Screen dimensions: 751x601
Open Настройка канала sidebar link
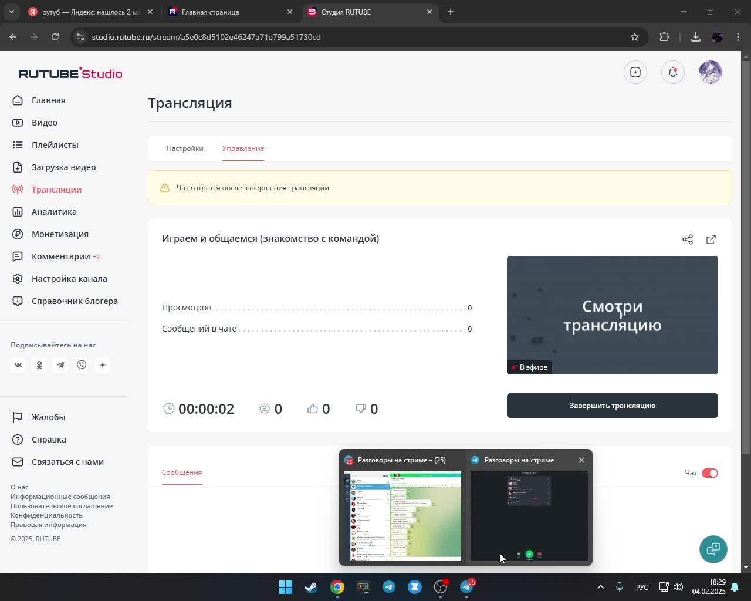click(x=69, y=279)
